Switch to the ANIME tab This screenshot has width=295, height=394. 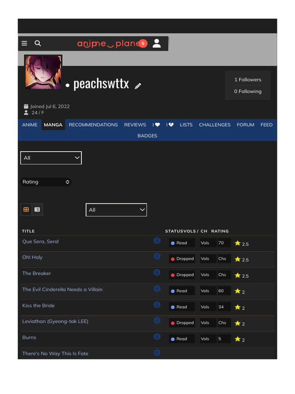(x=30, y=125)
